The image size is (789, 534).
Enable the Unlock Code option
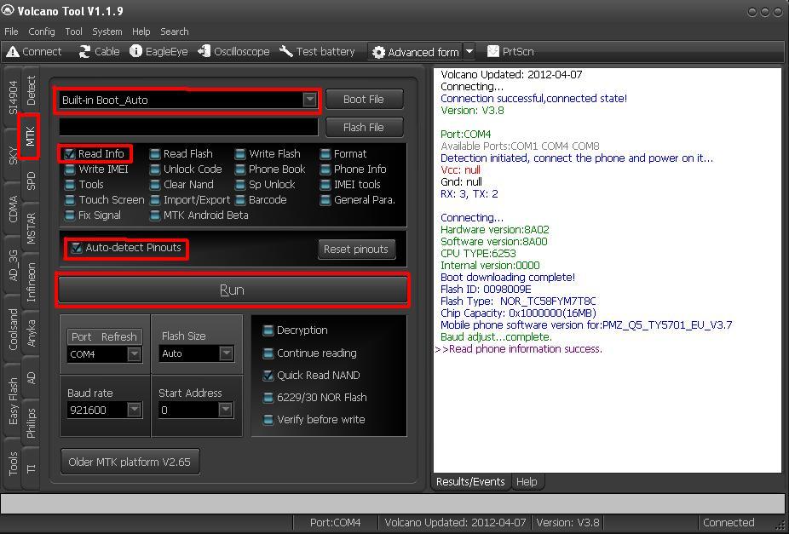(155, 169)
